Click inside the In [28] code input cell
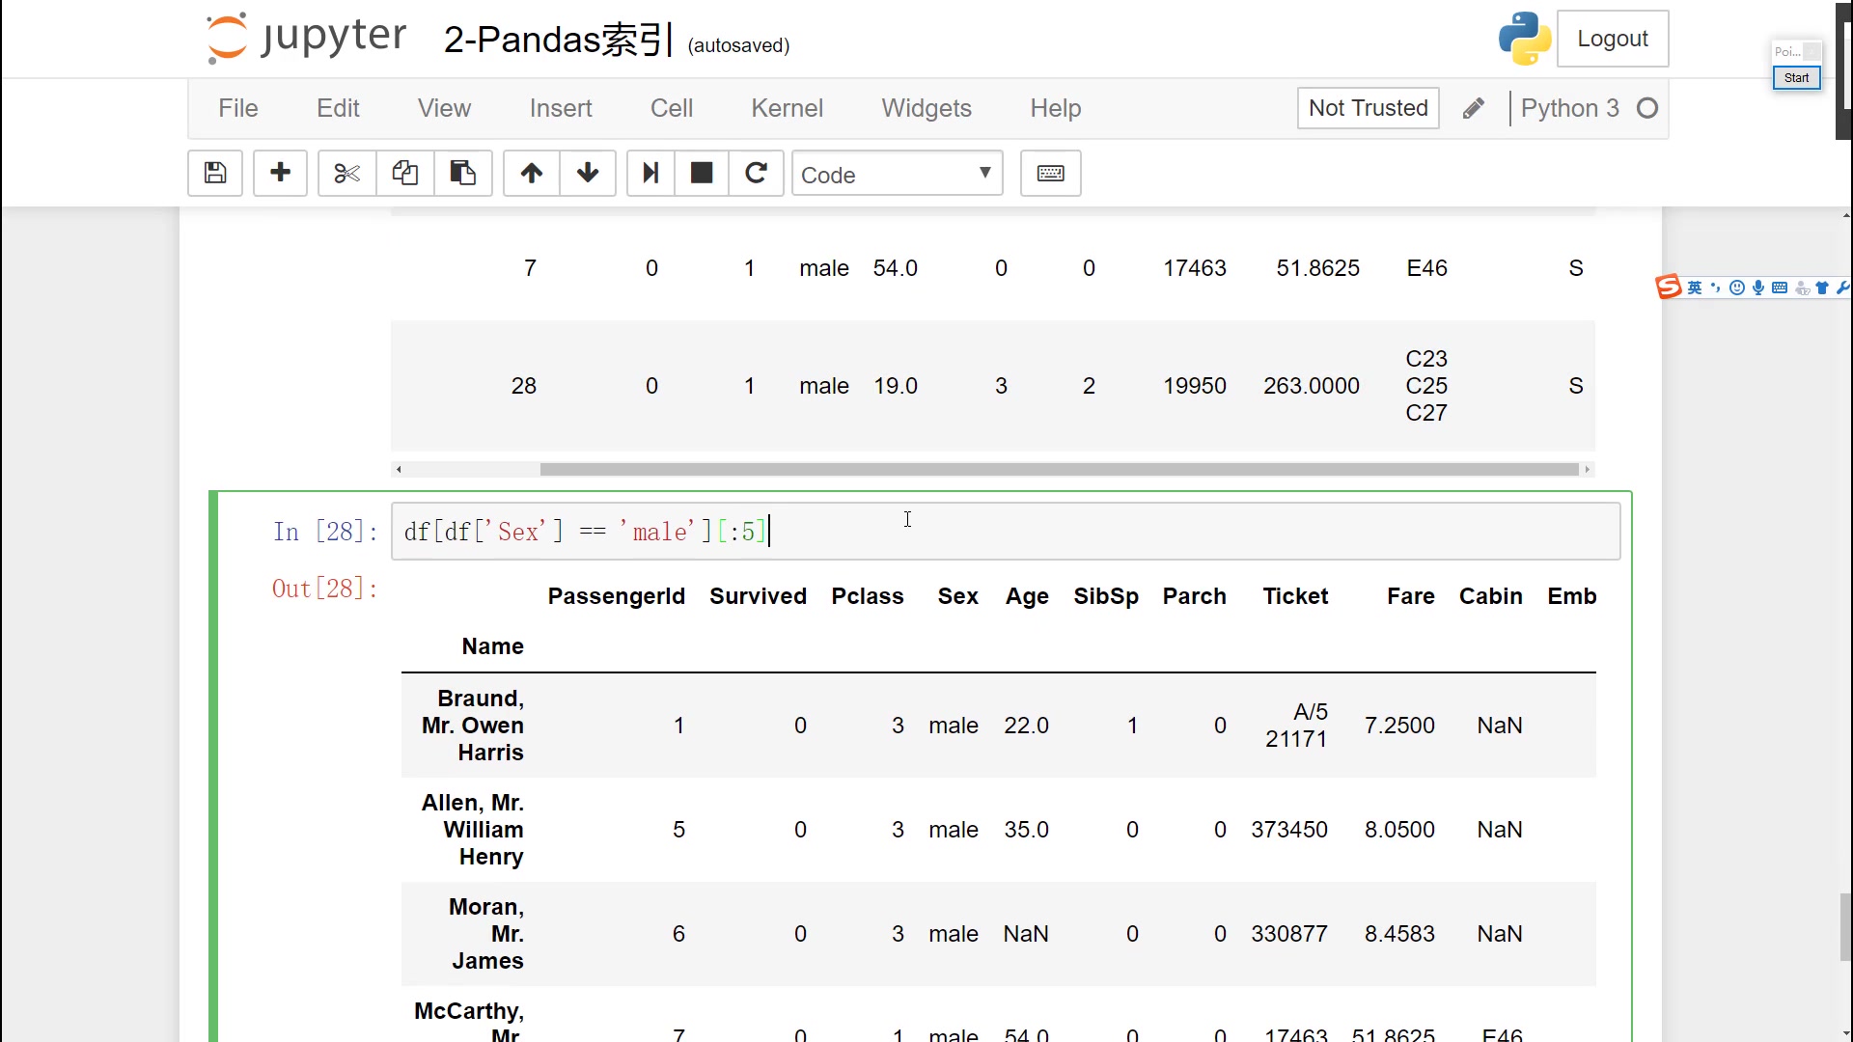Viewport: 1853px width, 1042px height. pyautogui.click(x=1006, y=532)
